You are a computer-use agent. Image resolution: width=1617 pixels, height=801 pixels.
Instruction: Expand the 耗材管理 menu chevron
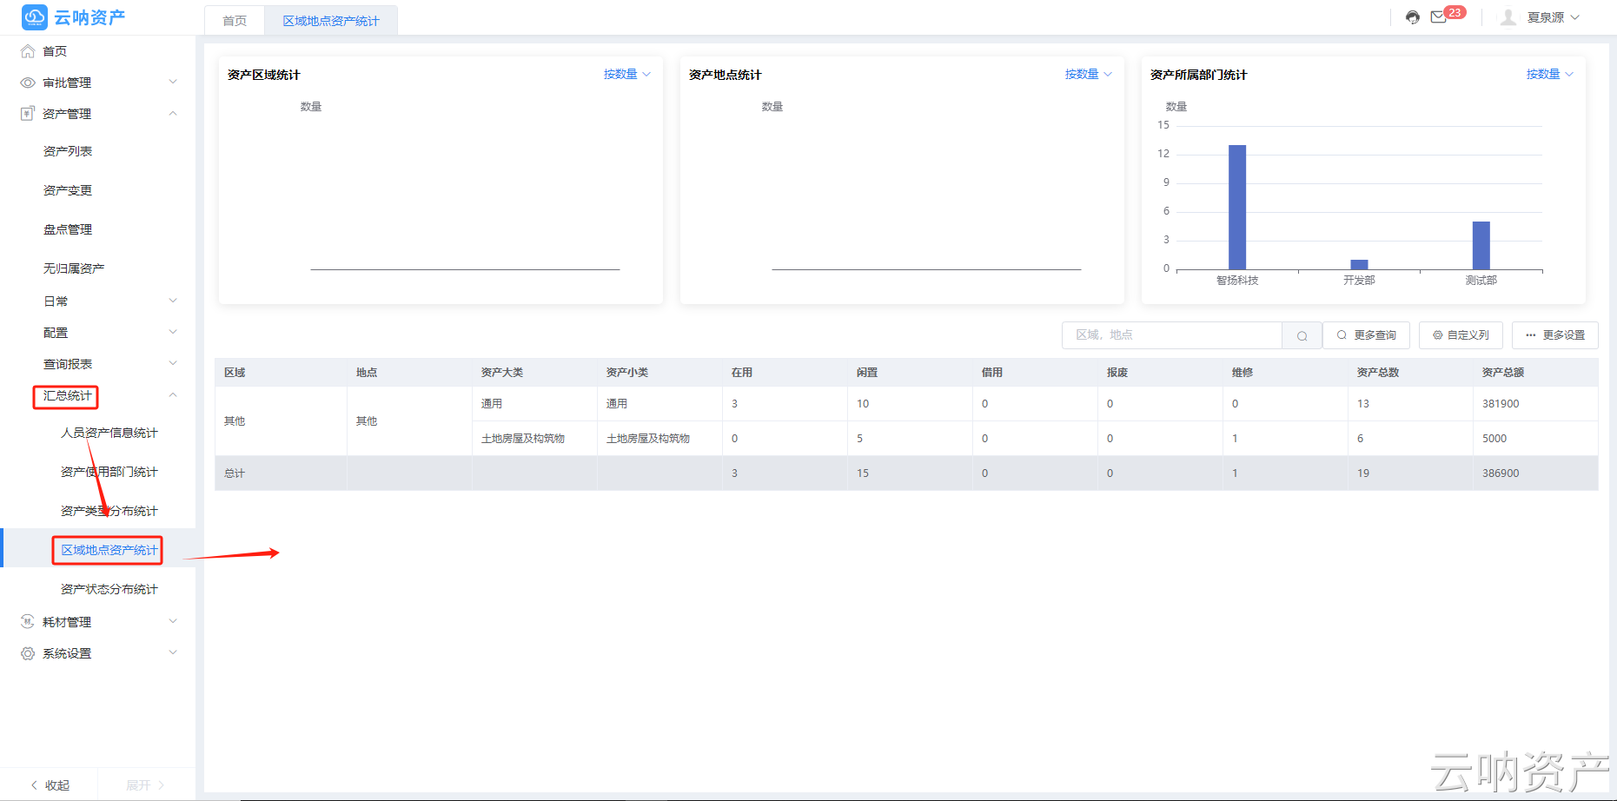point(173,621)
